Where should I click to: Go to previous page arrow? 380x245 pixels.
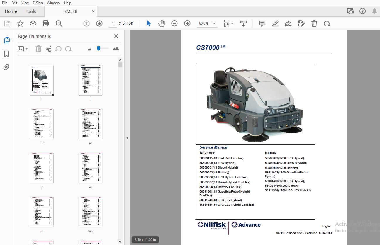[x=86, y=23]
